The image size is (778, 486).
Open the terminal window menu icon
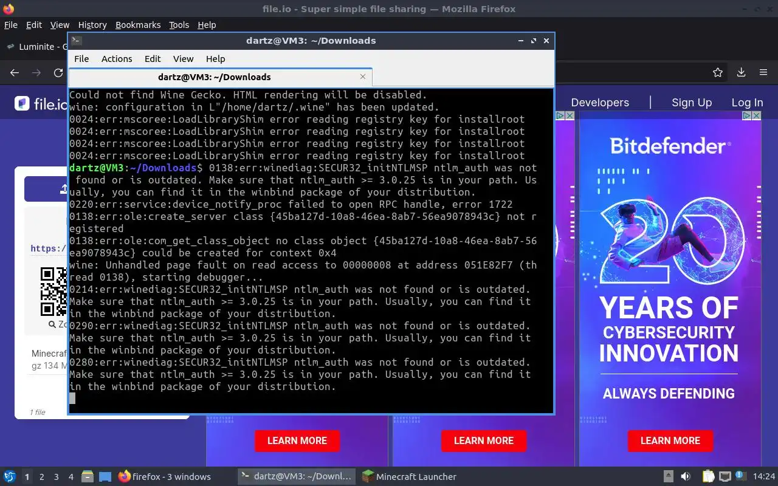click(76, 41)
